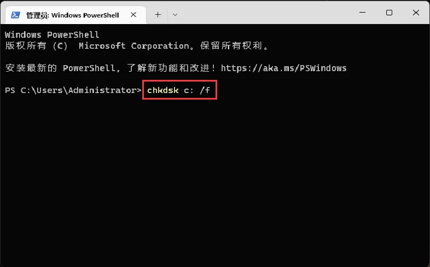Open a new tab with plus button
Viewport: 430px width, 267px height.
coord(158,15)
